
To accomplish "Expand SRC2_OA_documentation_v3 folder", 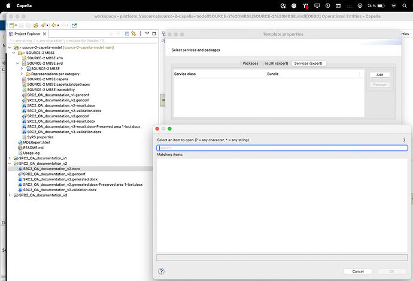I will 10,195.
